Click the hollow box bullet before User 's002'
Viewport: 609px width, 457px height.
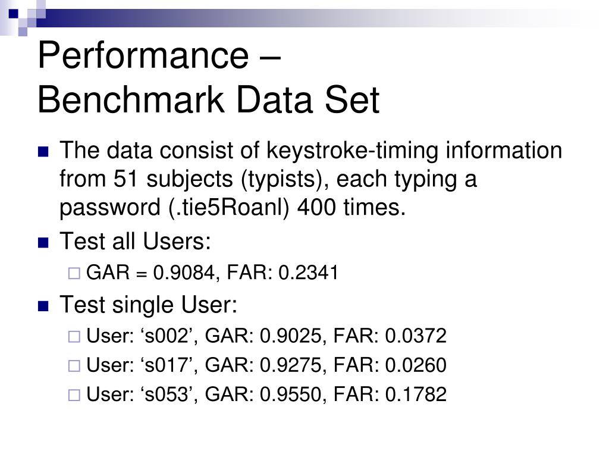point(74,337)
